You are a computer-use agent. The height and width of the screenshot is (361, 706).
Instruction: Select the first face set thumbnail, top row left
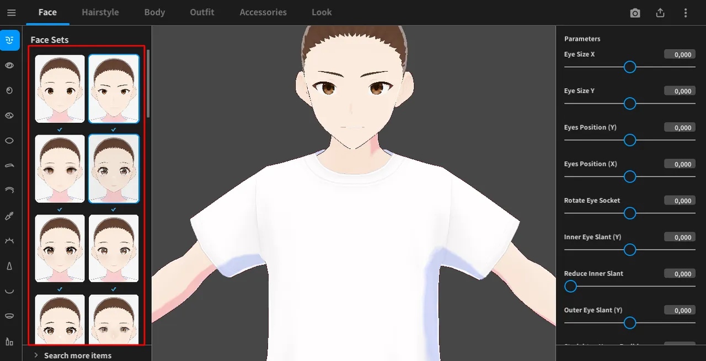click(x=60, y=88)
